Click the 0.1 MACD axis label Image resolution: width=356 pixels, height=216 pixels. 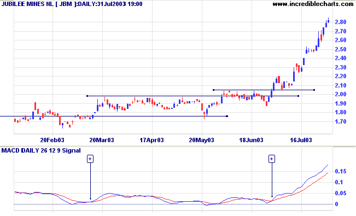pos(339,182)
